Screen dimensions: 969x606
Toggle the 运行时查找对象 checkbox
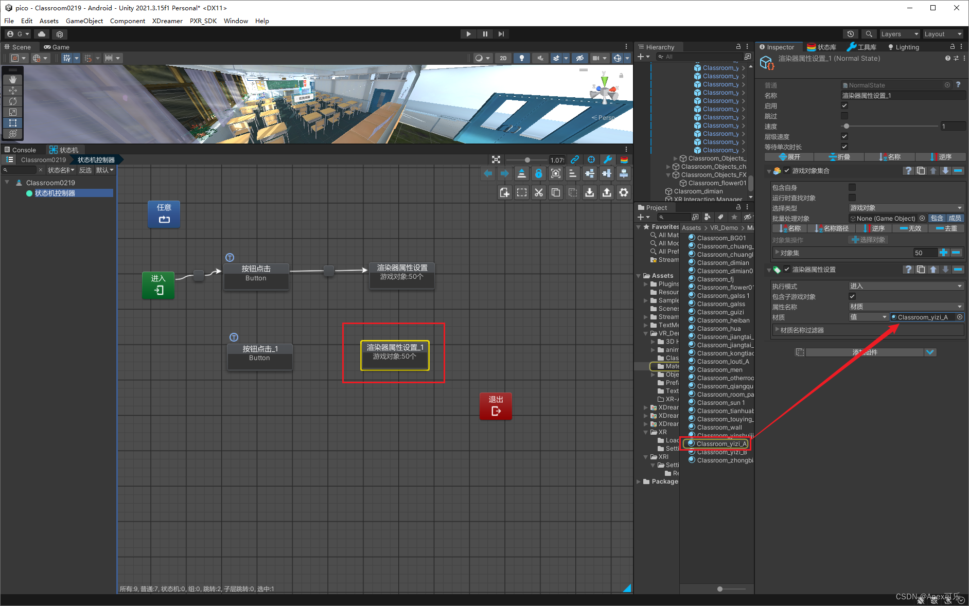[x=852, y=198]
